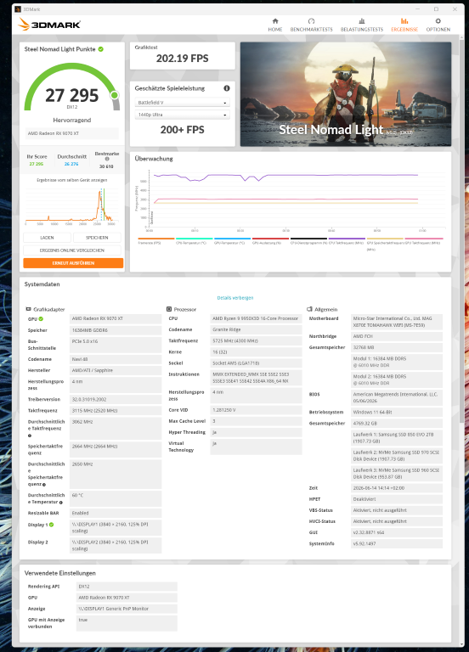Click the Treiberversion value 32.0.31019.2002

pos(116,400)
